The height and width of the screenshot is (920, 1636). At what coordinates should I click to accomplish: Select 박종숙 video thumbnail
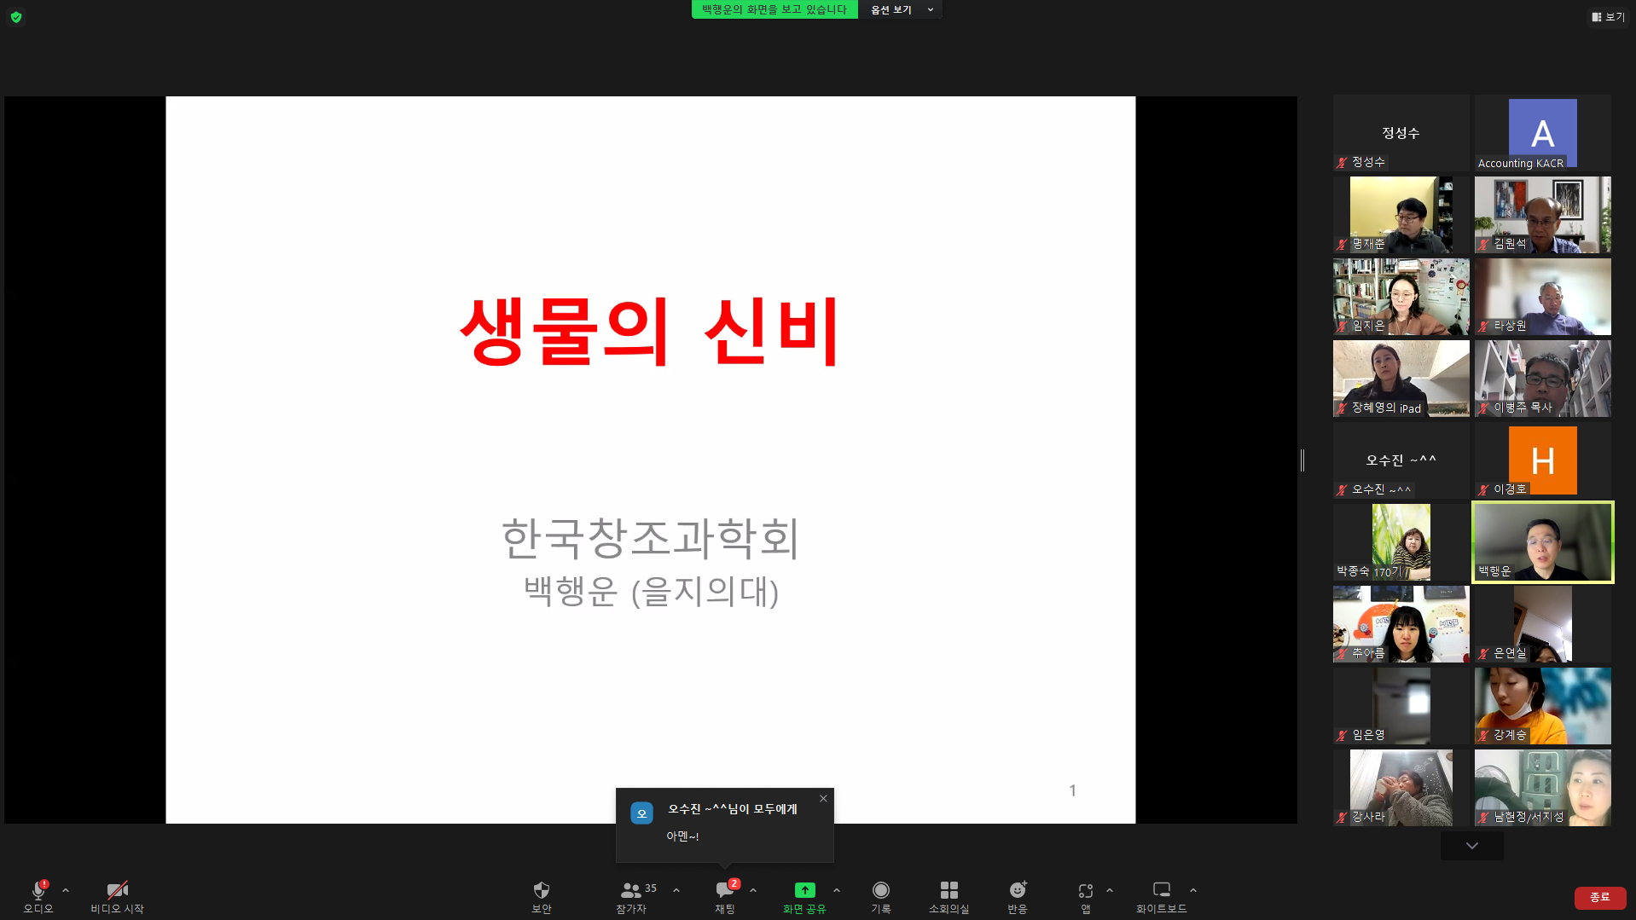(1401, 542)
